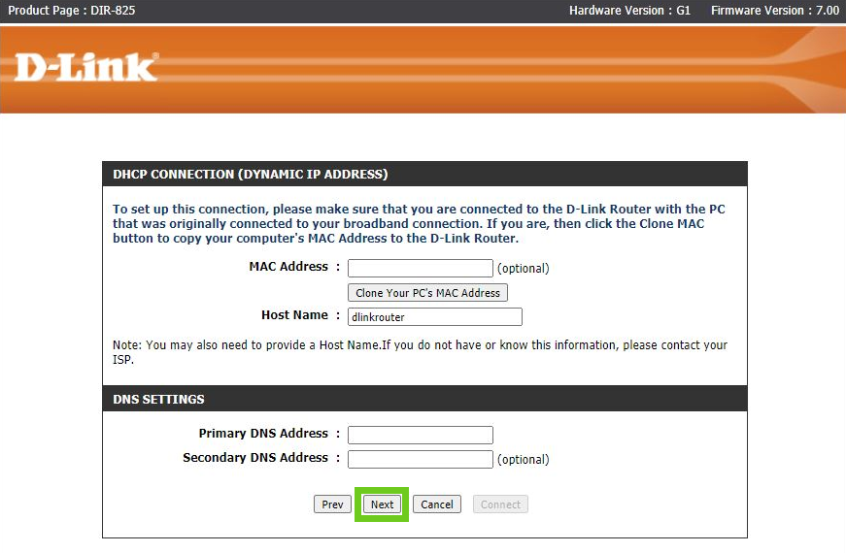Image resolution: width=846 pixels, height=553 pixels.
Task: Click into the Primary DNS Address field
Action: coord(420,435)
